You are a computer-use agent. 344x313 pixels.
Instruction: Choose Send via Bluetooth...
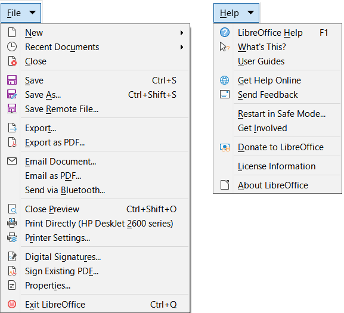click(x=95, y=190)
